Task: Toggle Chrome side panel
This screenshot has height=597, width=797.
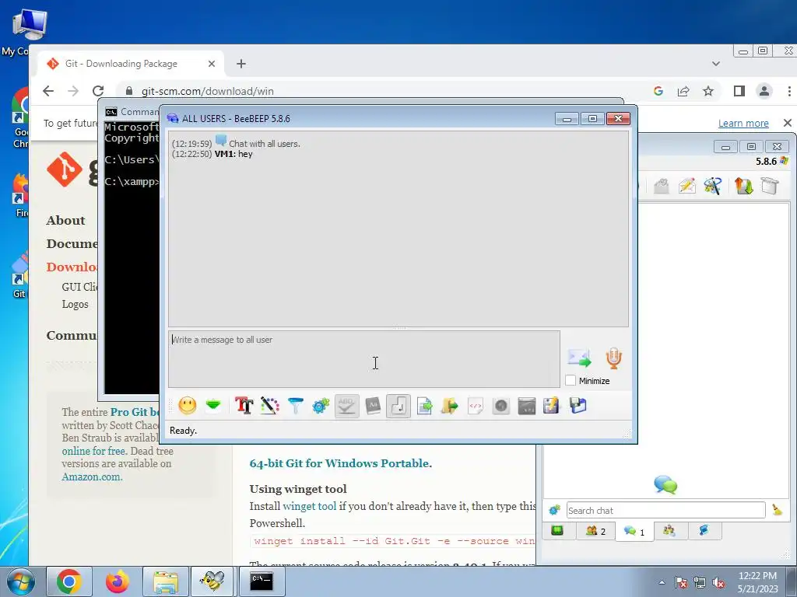Action: click(x=739, y=91)
